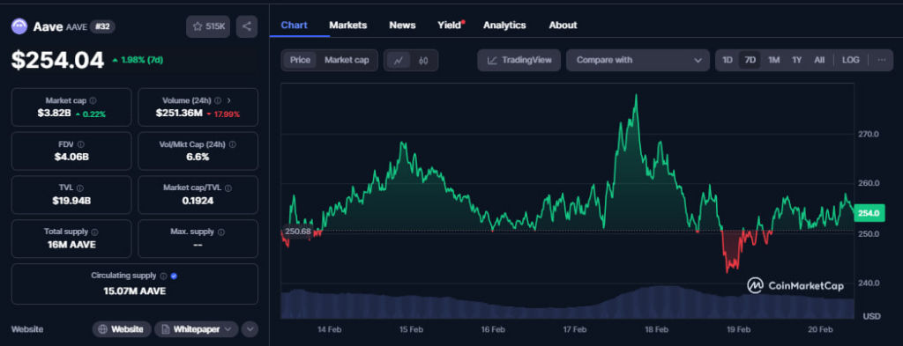The width and height of the screenshot is (903, 346).
Task: Expand more links chevron beside Whitepaper
Action: 250,329
